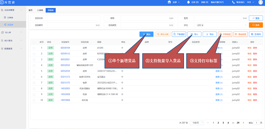Open the 消息 [0] header item
Screen dimensions: 265x129
point(205,2)
